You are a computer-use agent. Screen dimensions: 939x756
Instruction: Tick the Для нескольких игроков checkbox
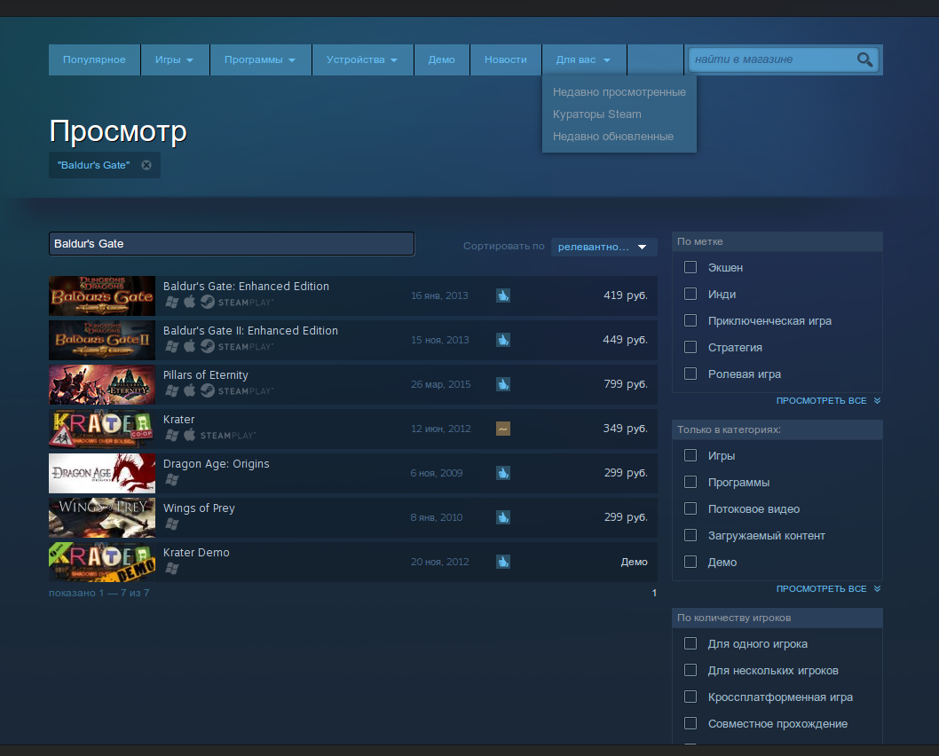click(x=690, y=670)
